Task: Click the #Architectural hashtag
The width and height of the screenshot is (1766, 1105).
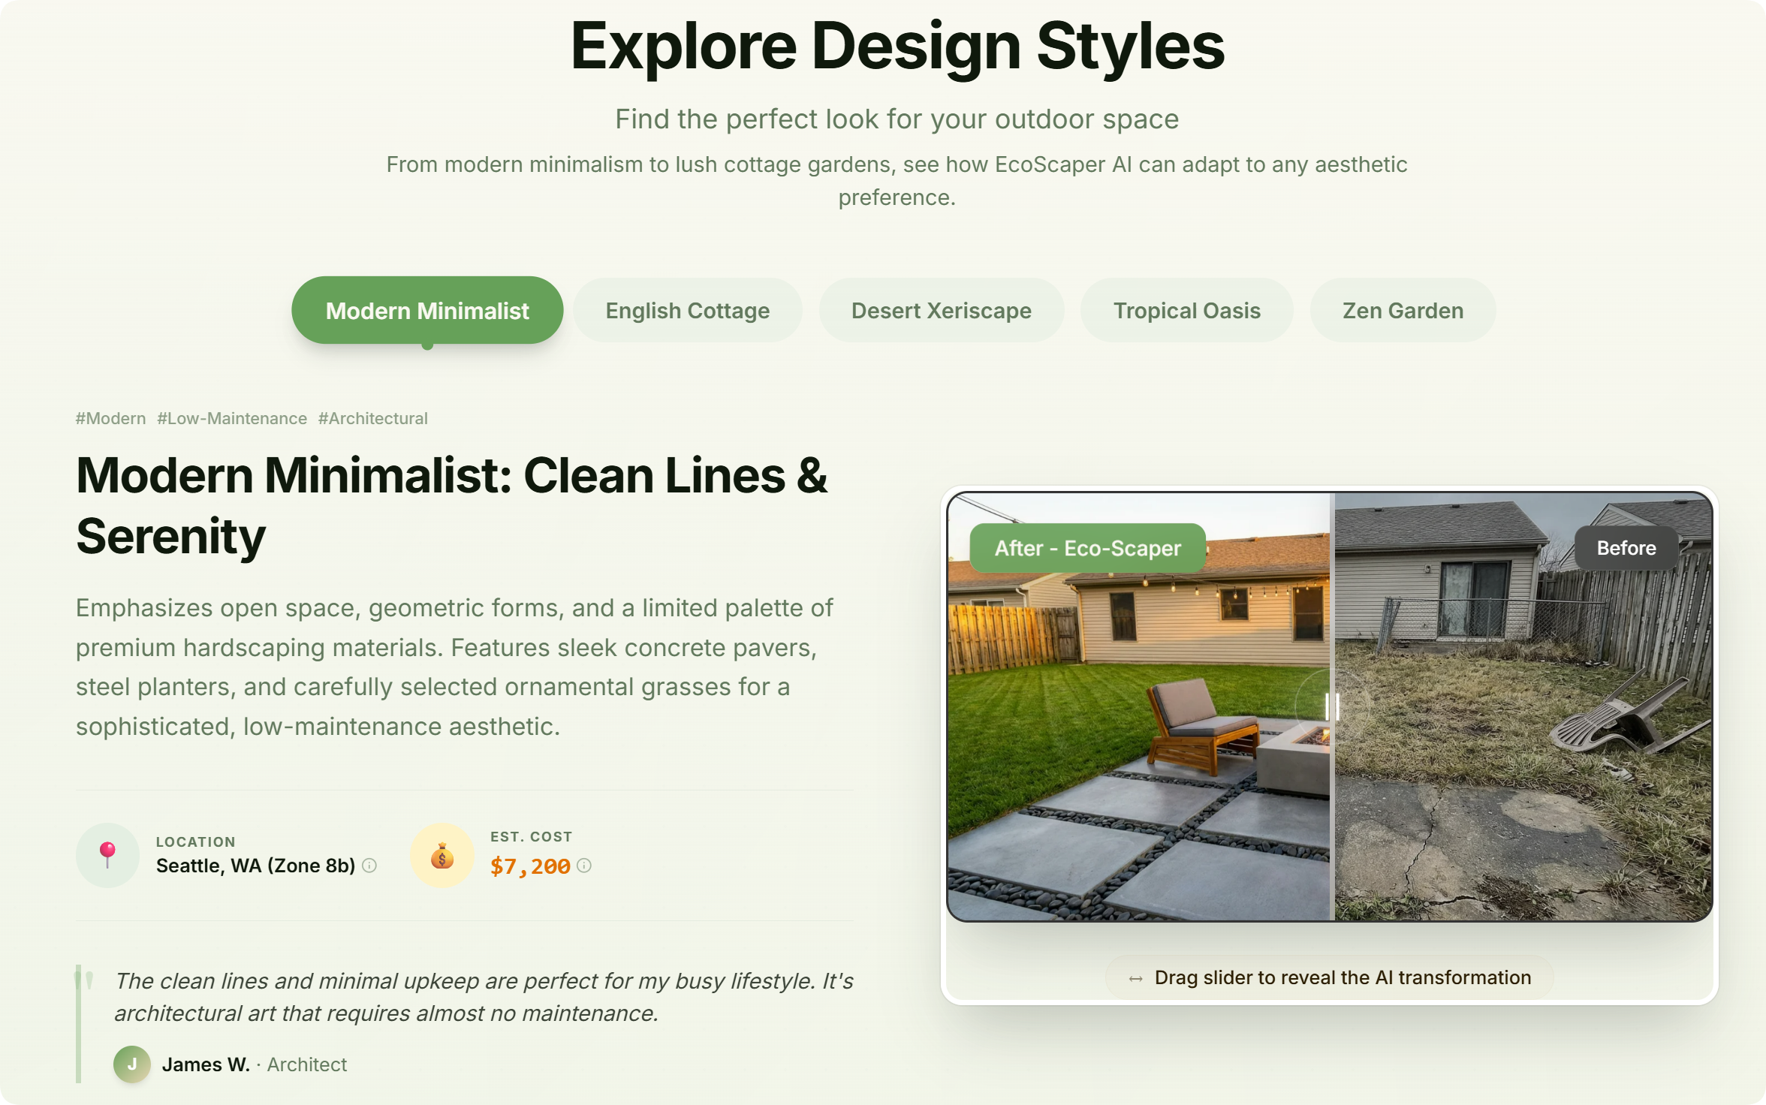Action: (372, 418)
